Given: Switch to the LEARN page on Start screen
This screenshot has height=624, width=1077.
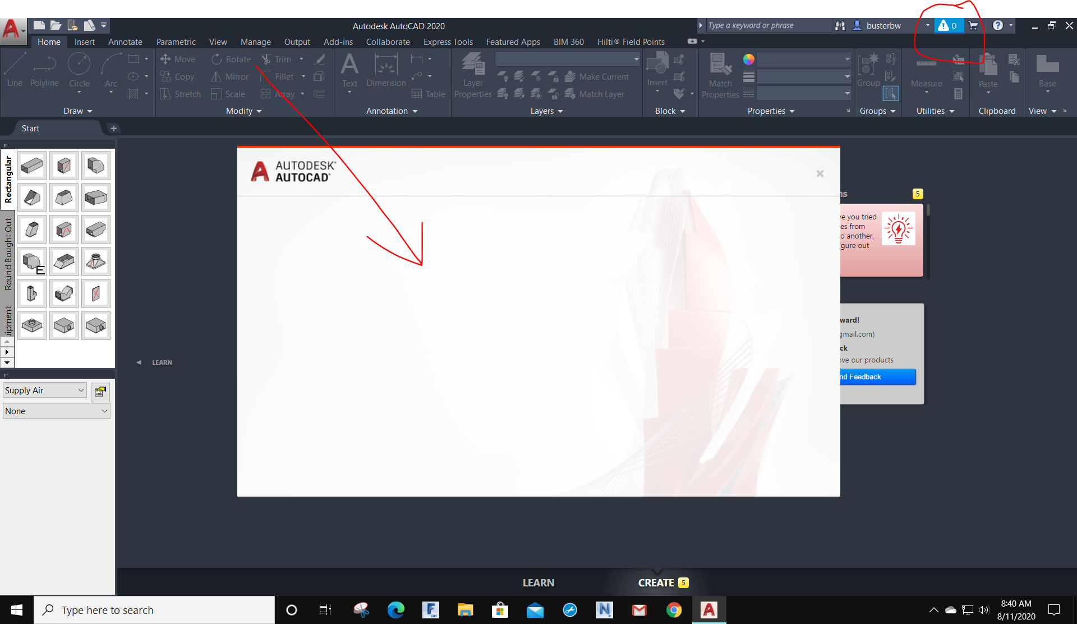Looking at the screenshot, I should 538,582.
